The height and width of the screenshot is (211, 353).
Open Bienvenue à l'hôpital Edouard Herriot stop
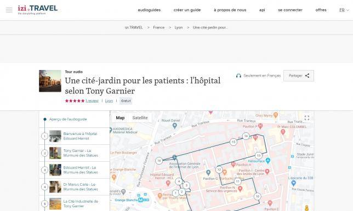pyautogui.click(x=75, y=136)
